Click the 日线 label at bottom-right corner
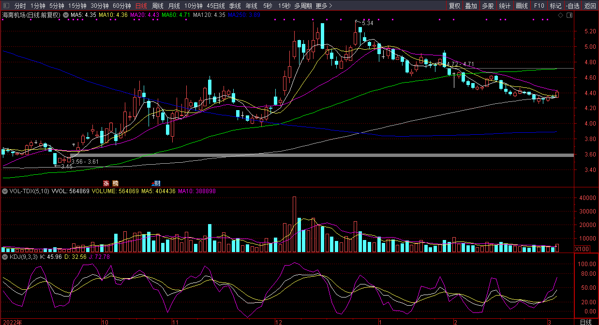 pos(585,322)
